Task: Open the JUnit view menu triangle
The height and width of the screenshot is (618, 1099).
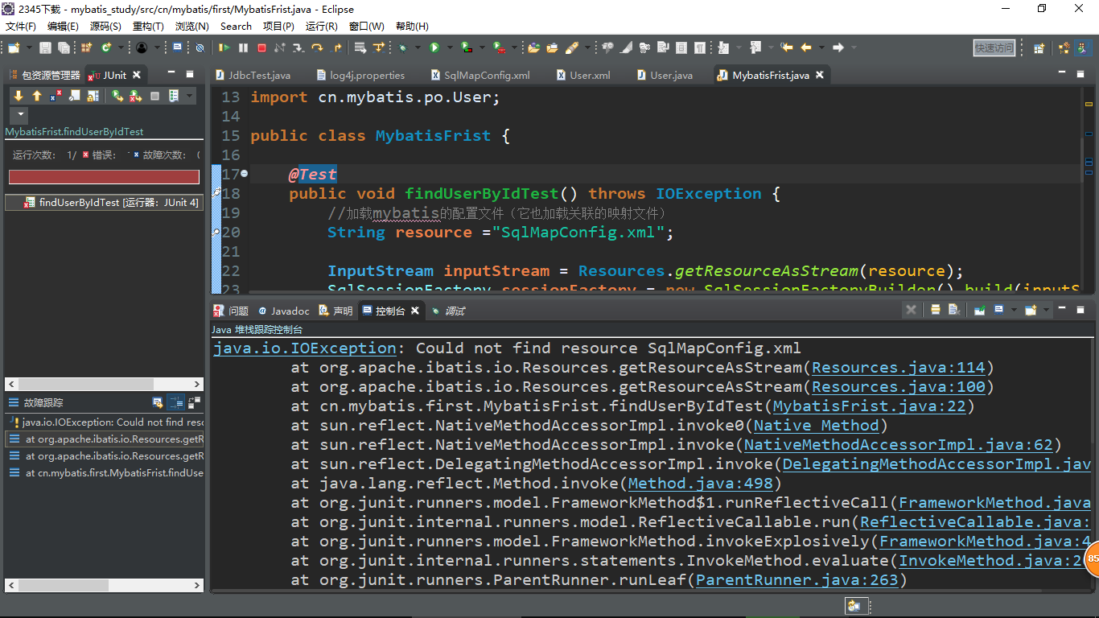Action: (x=21, y=113)
